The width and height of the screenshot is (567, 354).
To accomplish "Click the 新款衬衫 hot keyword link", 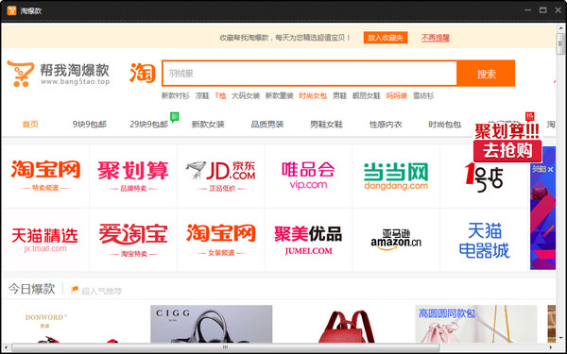I will coord(176,95).
